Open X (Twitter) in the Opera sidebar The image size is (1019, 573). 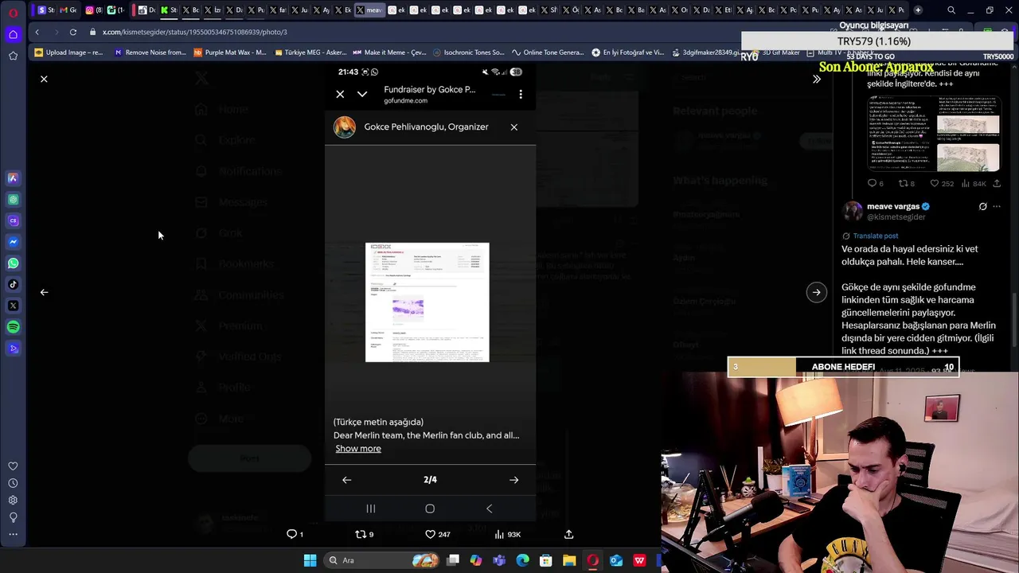[13, 306]
